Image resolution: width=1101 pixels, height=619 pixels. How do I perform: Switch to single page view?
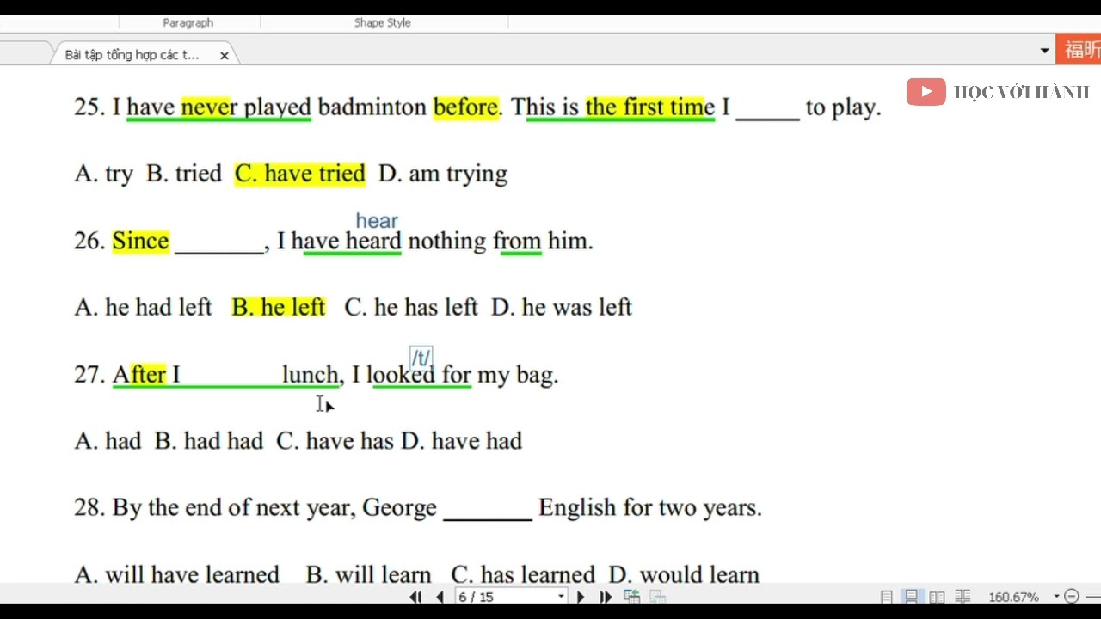point(886,597)
